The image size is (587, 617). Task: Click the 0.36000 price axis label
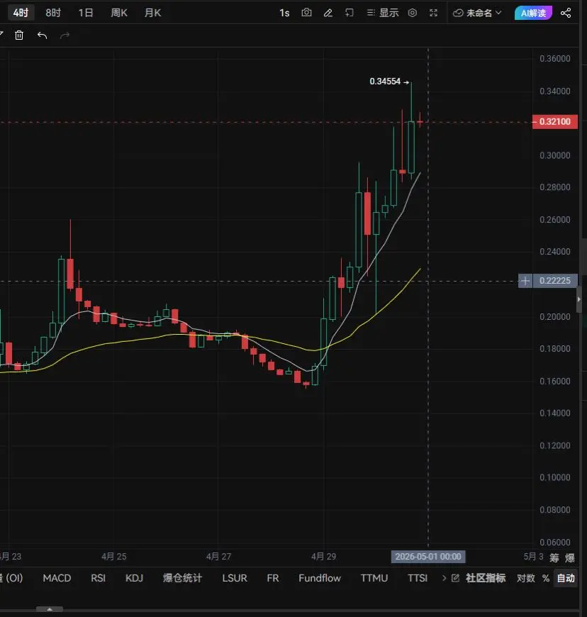point(554,59)
